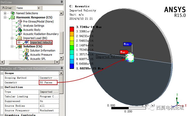Viewport: 190px width, 116px height.
Task: Select Imported Velocity tree item
Action: (x=41, y=42)
